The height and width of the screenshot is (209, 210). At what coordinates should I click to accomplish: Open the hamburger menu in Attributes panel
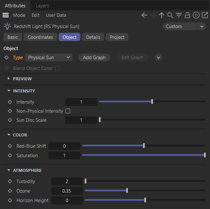point(6,15)
